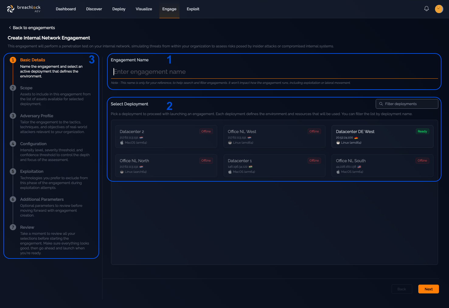Go to the Discover tab
449x308 pixels.
click(x=94, y=9)
